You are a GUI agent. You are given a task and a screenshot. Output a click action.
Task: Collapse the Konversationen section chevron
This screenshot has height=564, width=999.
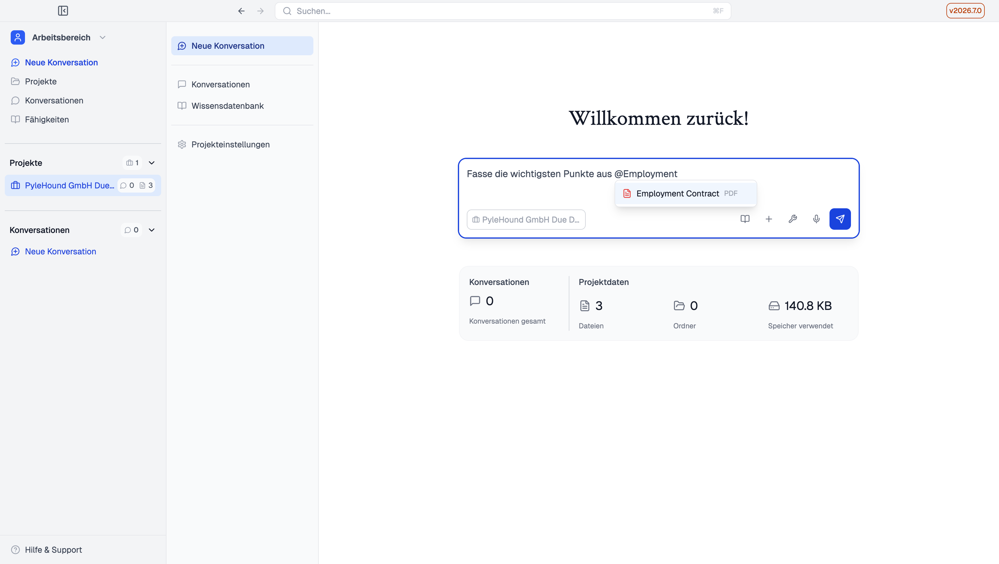pos(152,230)
